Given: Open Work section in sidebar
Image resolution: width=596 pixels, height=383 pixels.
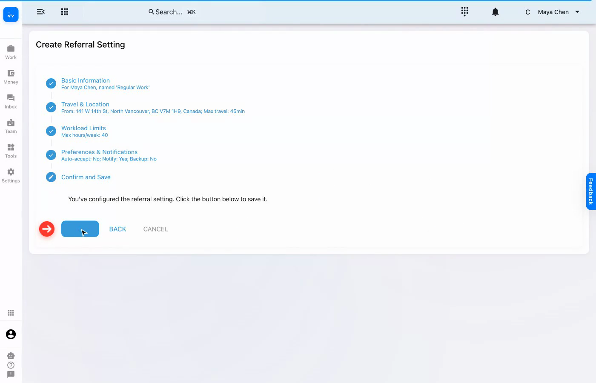Looking at the screenshot, I should pos(11,52).
